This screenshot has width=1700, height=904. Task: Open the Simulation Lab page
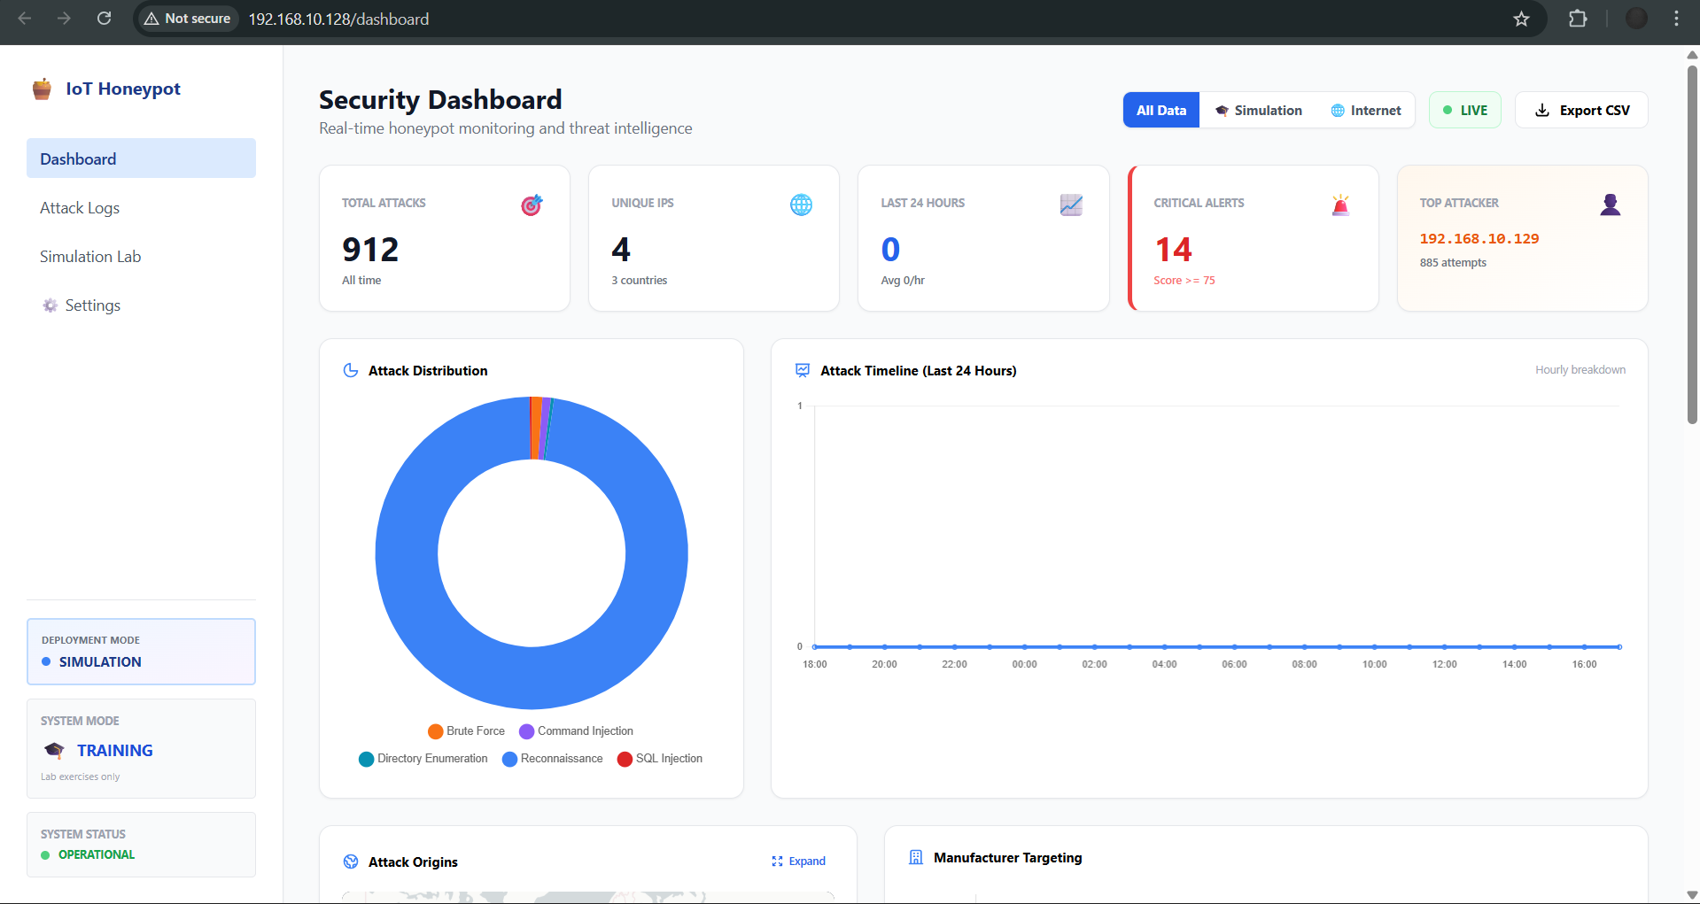pyautogui.click(x=89, y=256)
